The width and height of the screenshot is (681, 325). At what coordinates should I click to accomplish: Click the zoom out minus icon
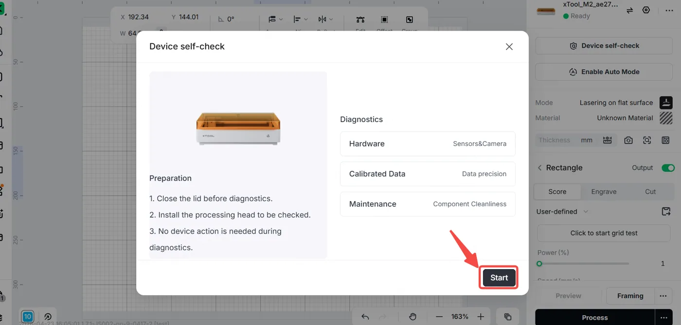point(439,317)
